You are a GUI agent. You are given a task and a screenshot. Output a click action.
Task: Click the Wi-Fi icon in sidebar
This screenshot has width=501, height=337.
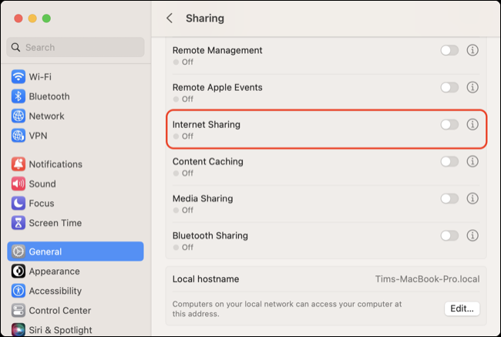(x=18, y=77)
